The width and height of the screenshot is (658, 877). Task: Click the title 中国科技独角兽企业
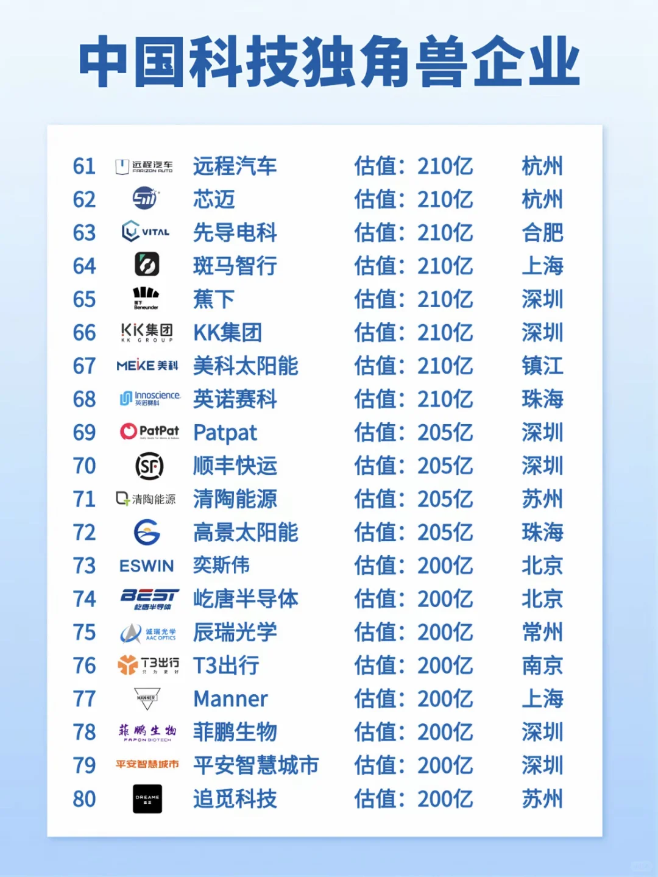coord(329,62)
